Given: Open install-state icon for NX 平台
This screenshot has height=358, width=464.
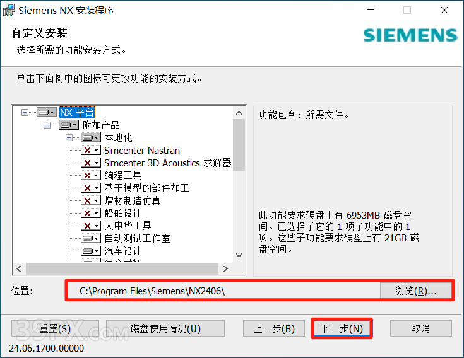Looking at the screenshot, I should point(47,112).
